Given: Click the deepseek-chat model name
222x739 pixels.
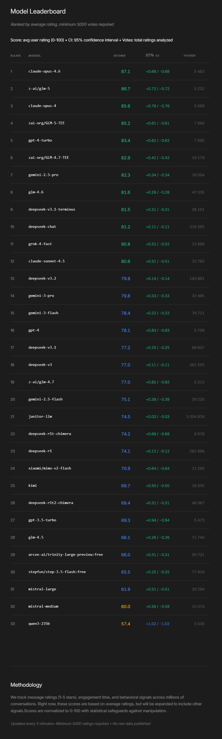Looking at the screenshot, I should coord(42,227).
